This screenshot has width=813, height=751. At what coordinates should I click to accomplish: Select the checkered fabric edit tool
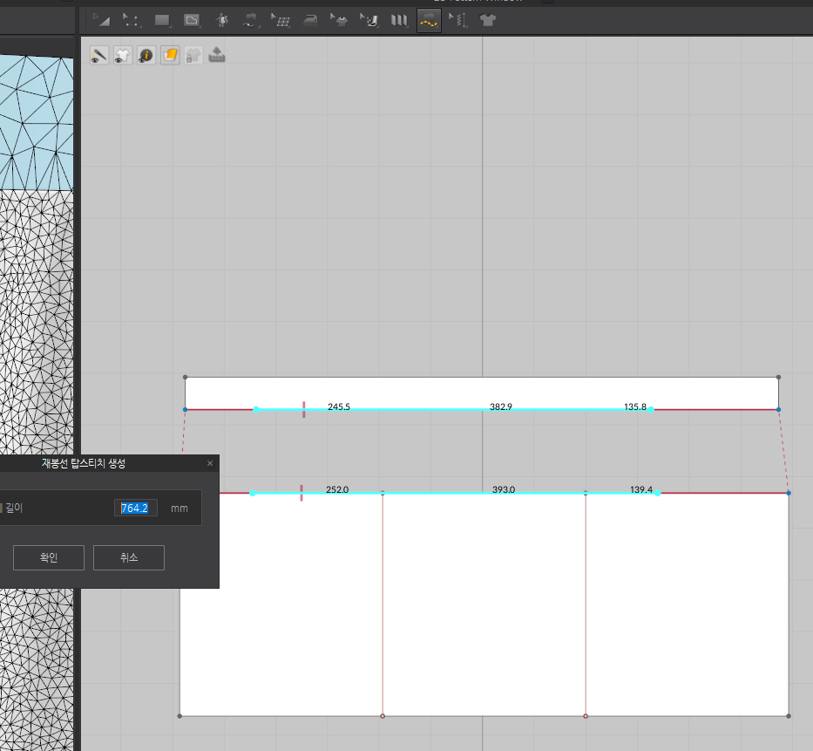[x=369, y=20]
